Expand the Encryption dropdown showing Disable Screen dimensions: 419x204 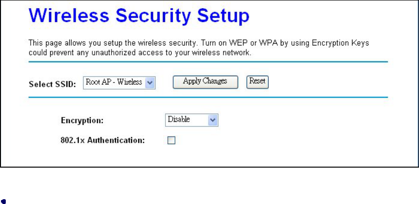(191, 120)
